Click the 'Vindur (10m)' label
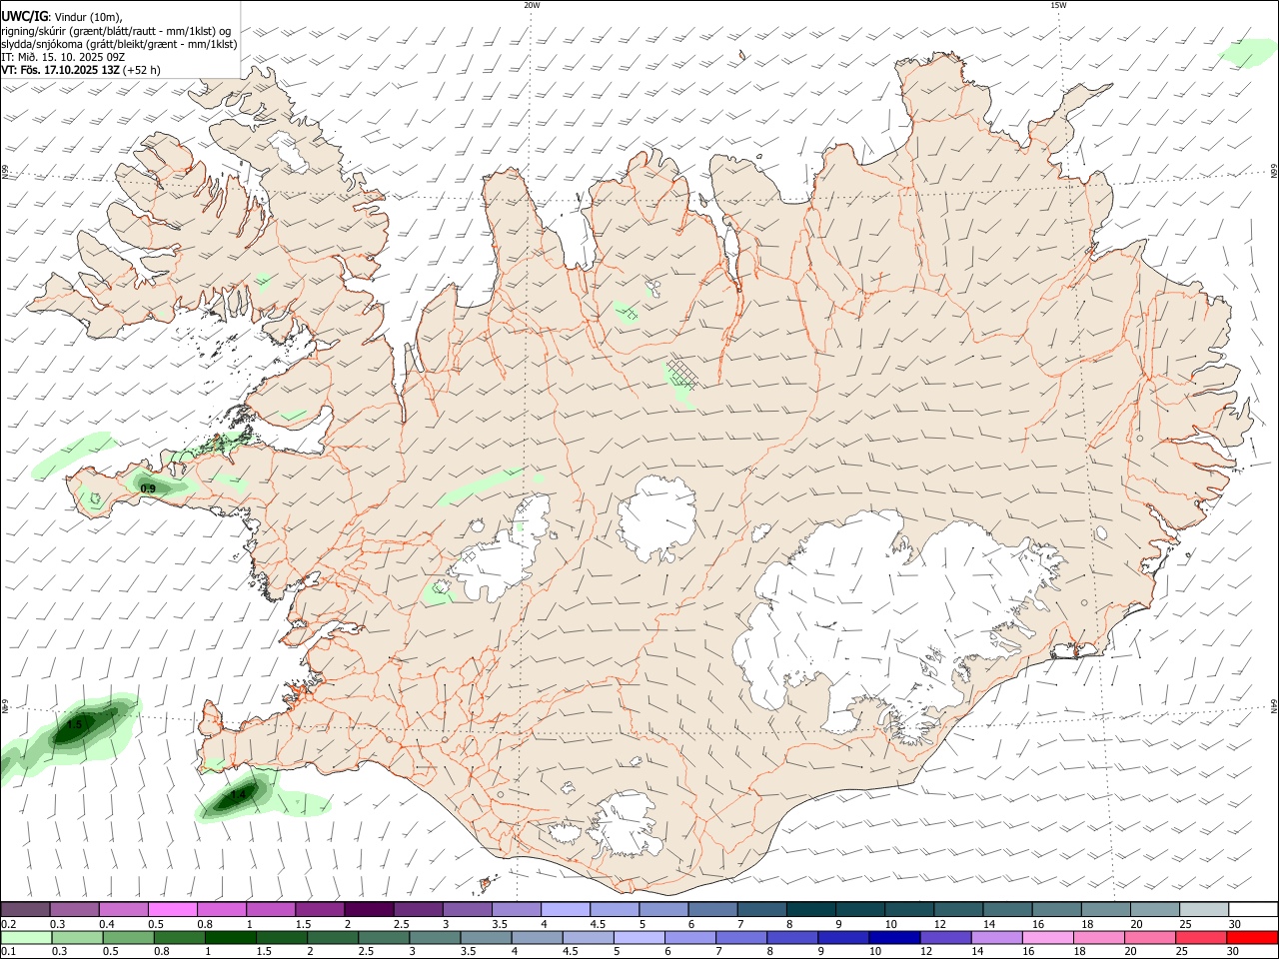This screenshot has width=1279, height=959. 86,16
